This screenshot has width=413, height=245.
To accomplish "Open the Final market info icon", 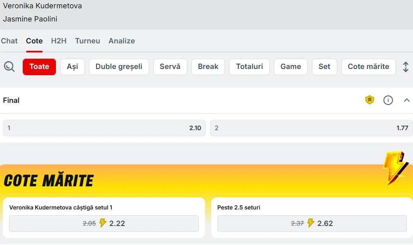I will 388,100.
